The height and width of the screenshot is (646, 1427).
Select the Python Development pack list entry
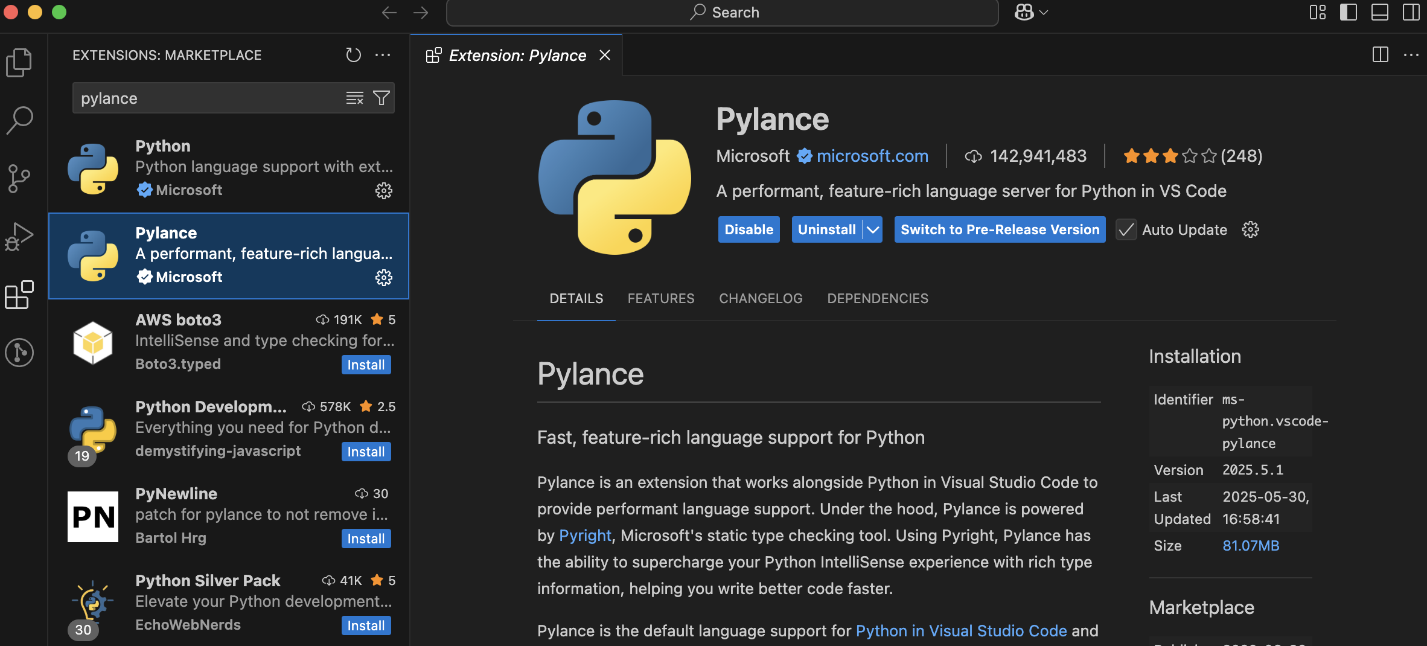tap(229, 430)
